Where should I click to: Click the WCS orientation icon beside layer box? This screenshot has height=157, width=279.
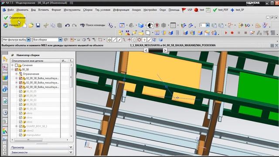pyautogui.click(x=230, y=25)
